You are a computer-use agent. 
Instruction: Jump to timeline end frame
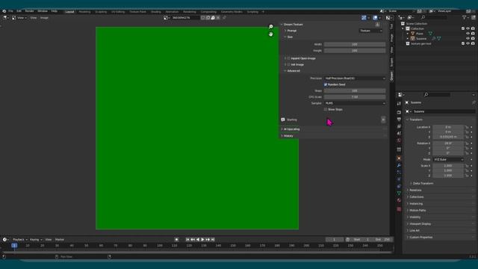[213, 239]
